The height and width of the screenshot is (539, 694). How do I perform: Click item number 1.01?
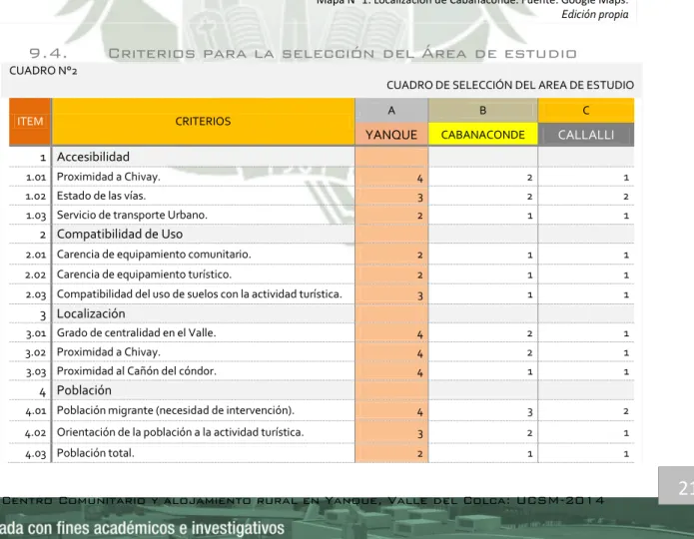pyautogui.click(x=36, y=178)
